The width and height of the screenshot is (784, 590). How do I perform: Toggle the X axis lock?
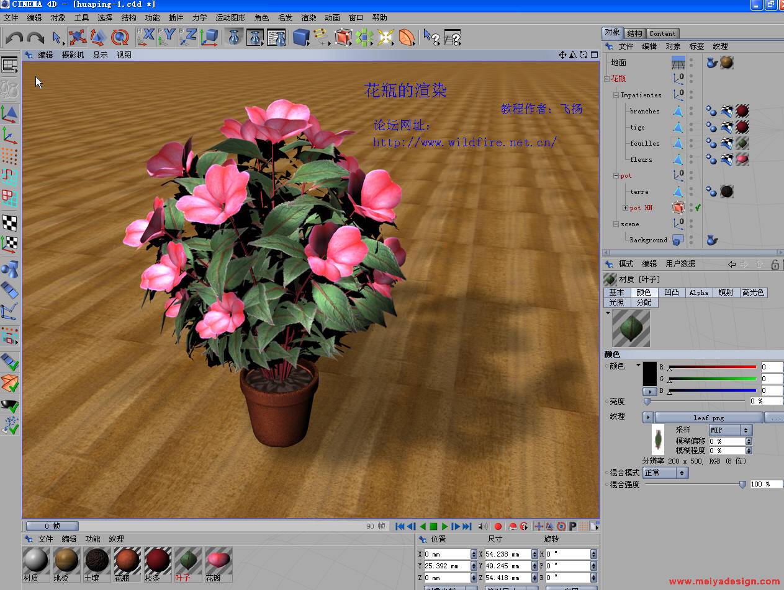[x=146, y=37]
